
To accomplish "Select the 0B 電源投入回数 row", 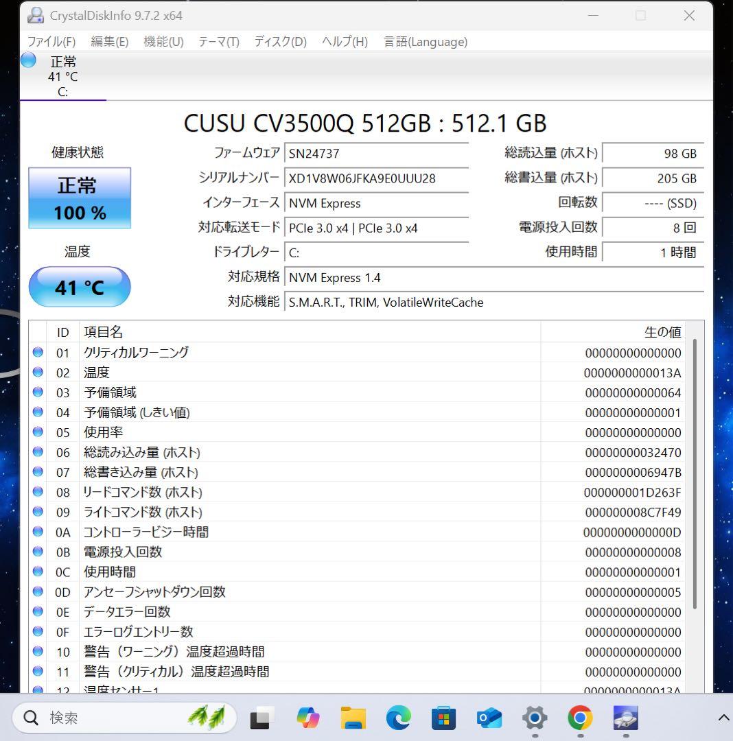I will [357, 552].
